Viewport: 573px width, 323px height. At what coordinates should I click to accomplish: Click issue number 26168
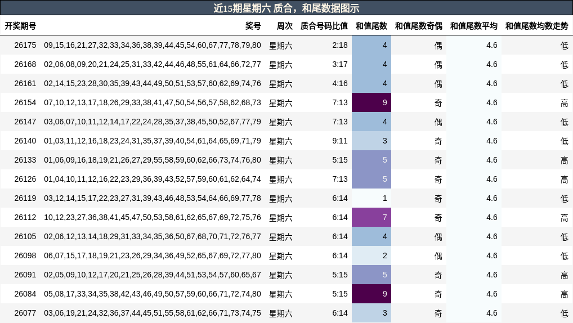[x=25, y=64]
